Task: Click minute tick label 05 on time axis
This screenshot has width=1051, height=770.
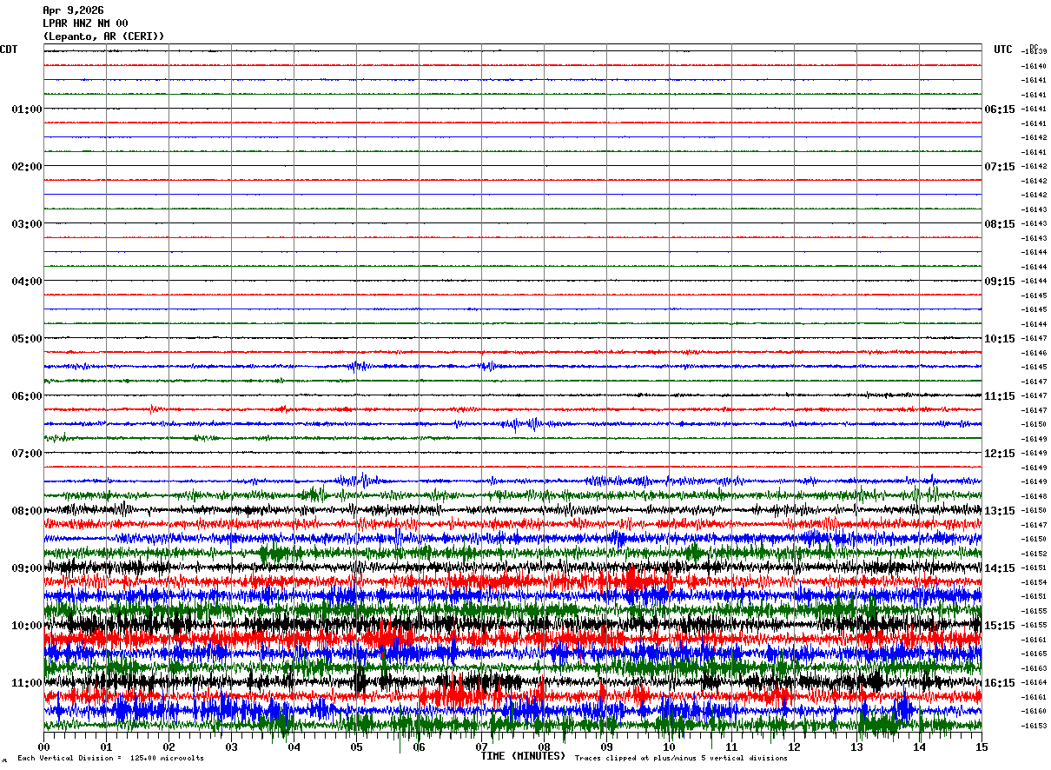Action: coord(357,747)
